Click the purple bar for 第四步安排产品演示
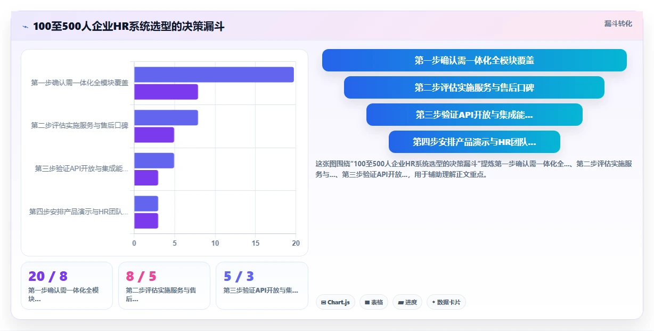This screenshot has width=654, height=331. pos(146,221)
